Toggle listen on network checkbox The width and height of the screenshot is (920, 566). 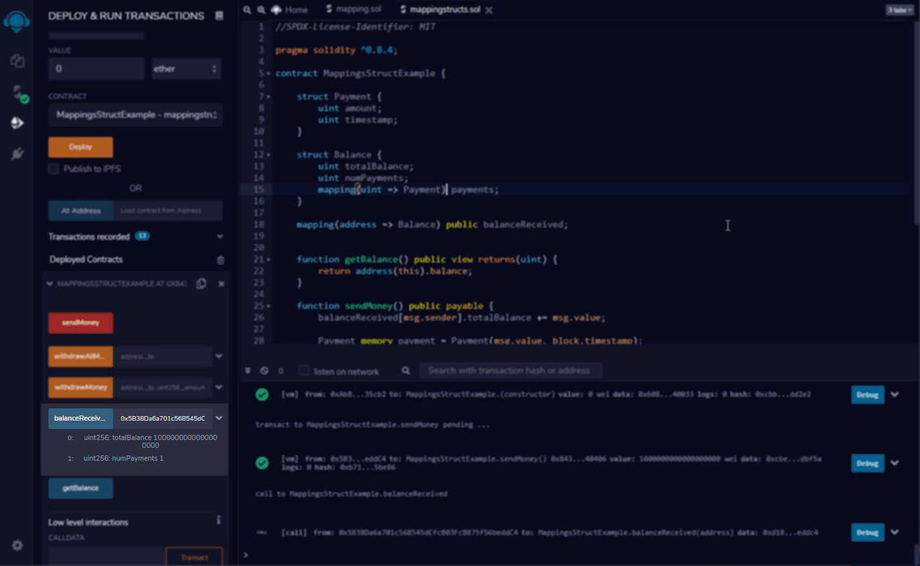pos(304,371)
